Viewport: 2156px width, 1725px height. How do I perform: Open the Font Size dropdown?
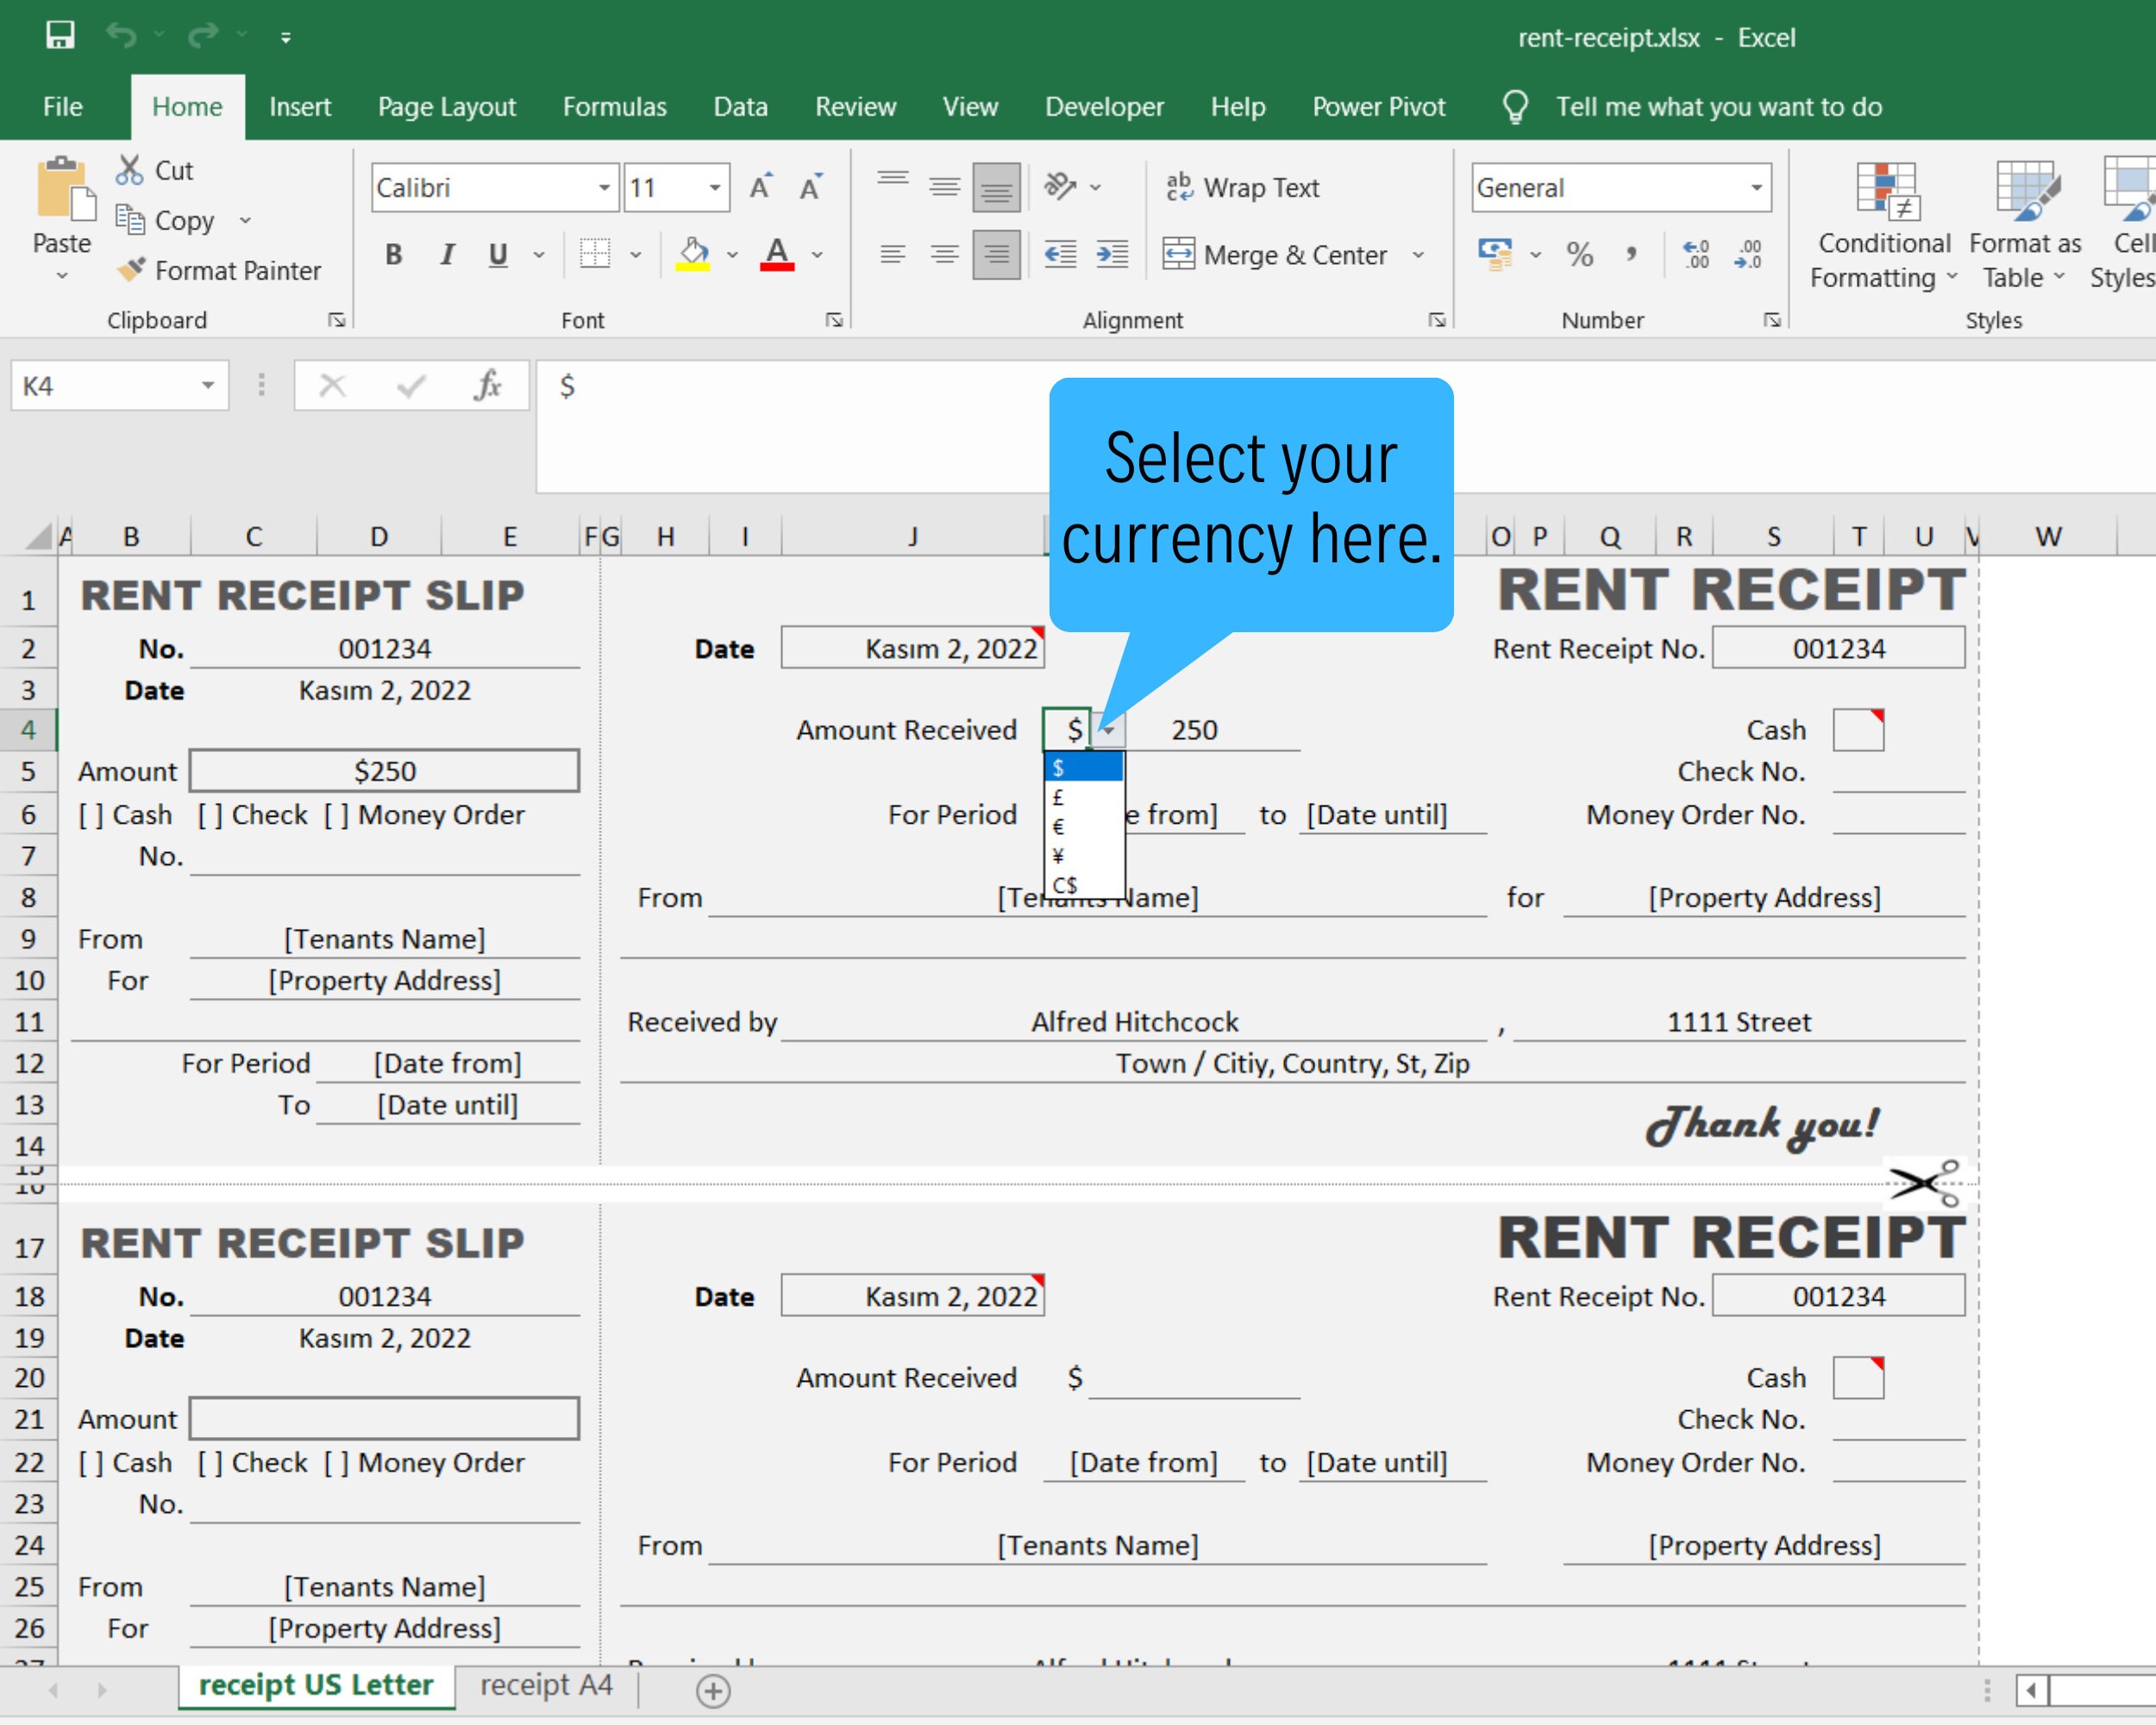pos(713,187)
